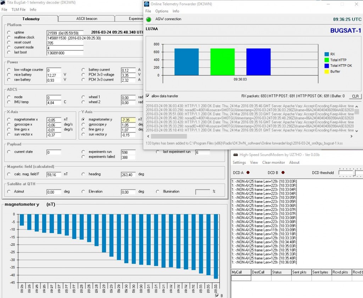The height and width of the screenshot is (298, 363).
Task: Switch to the ASCII beacon tab
Action: [86, 19]
